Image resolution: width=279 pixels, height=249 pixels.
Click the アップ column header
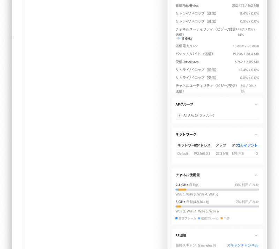(221, 145)
